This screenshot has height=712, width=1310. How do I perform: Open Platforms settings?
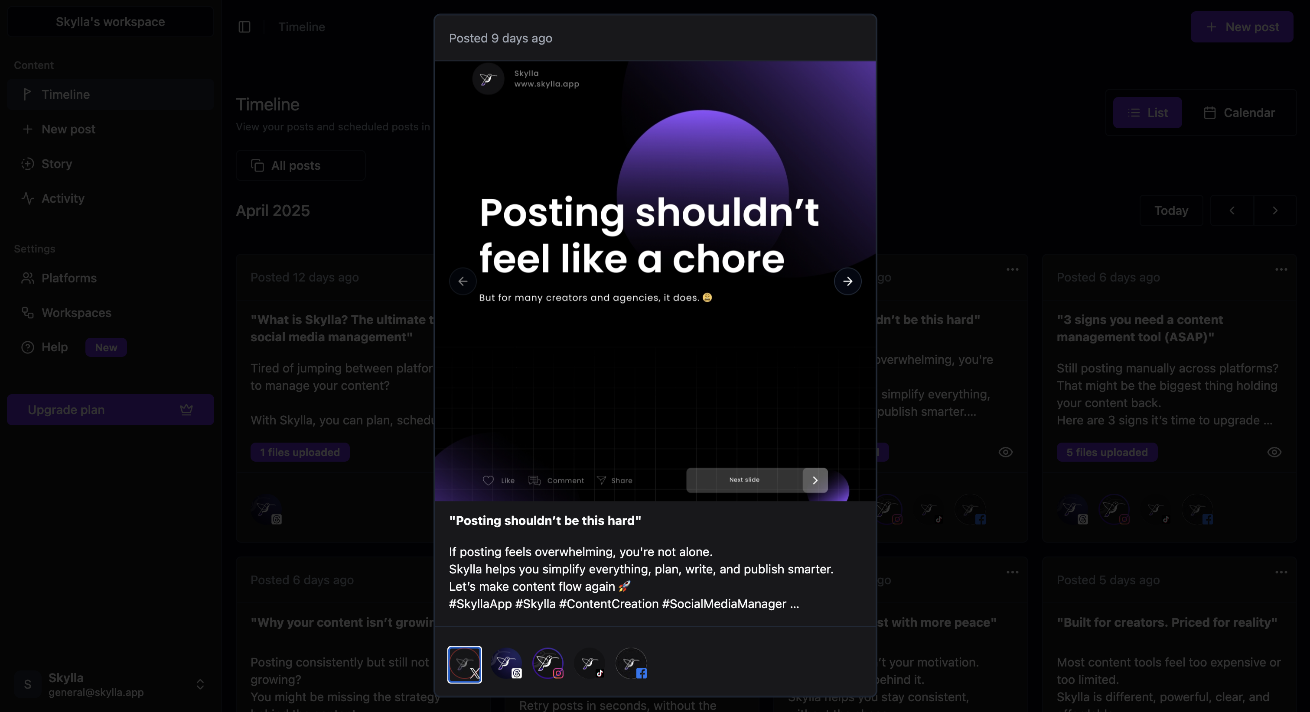pyautogui.click(x=111, y=278)
